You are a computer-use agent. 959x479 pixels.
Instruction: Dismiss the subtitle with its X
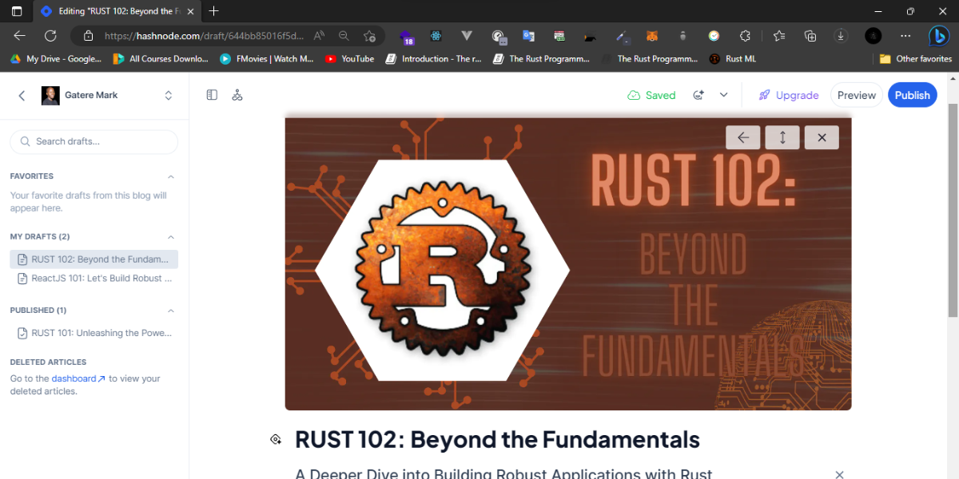(x=839, y=474)
